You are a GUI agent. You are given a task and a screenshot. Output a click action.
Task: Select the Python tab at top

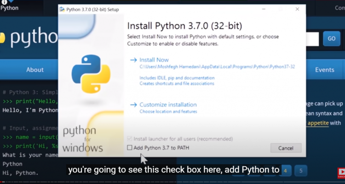10,8
